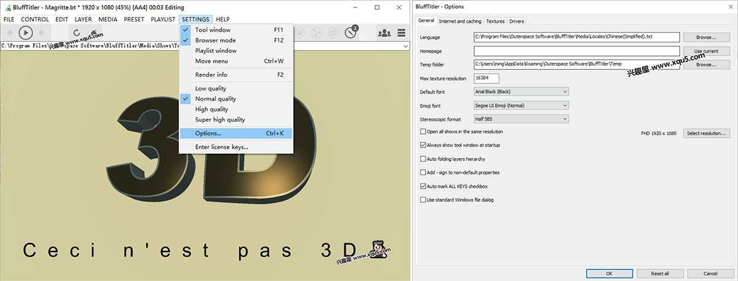Toggle Browser mode menu entry
The width and height of the screenshot is (738, 281).
tap(237, 40)
